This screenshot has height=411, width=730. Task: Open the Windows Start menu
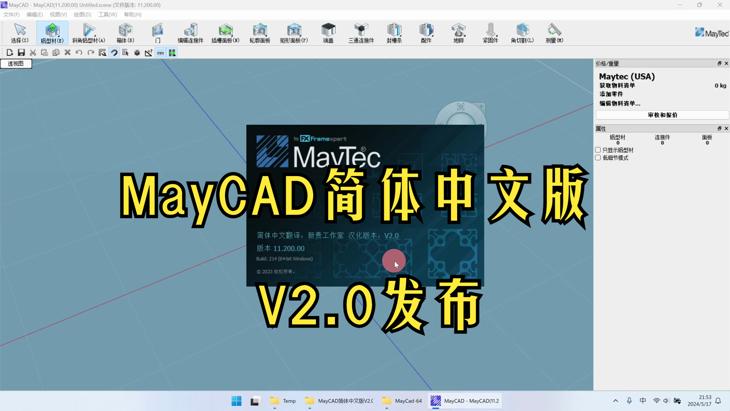click(x=236, y=401)
